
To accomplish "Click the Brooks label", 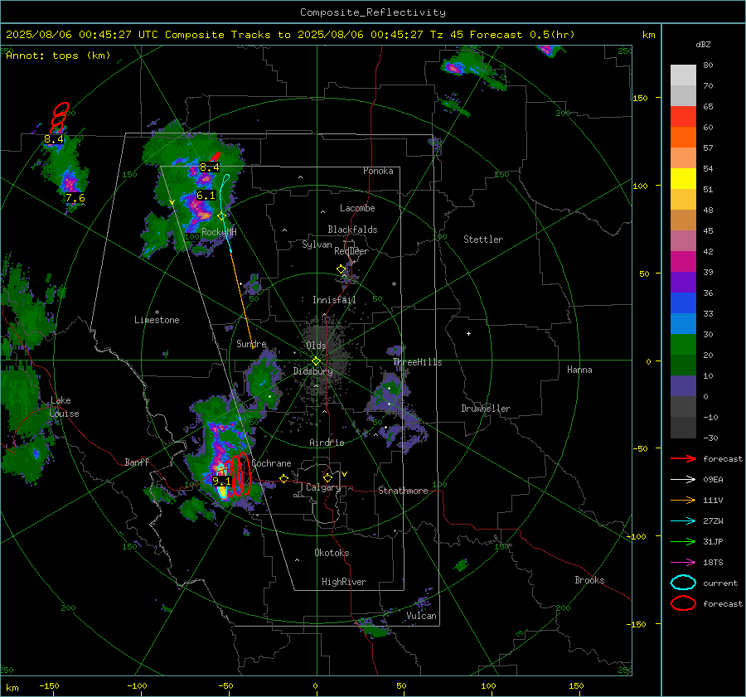I will point(589,580).
